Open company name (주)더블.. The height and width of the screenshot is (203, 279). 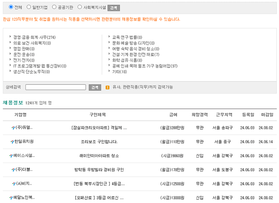(x=24, y=169)
